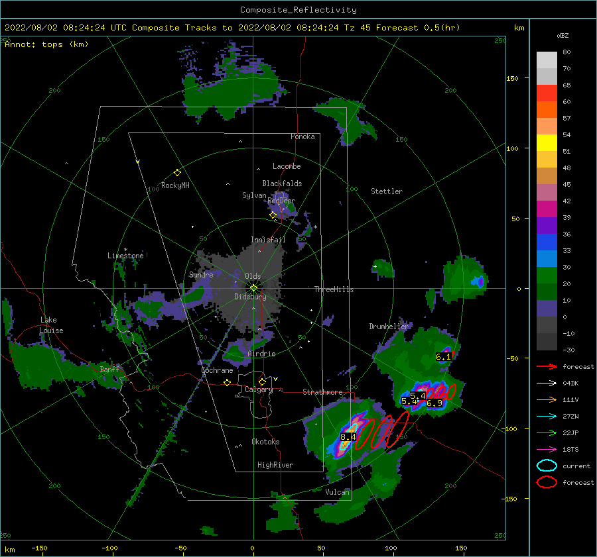The image size is (597, 557).
Task: Click the Ponoka city label
Action: 302,136
